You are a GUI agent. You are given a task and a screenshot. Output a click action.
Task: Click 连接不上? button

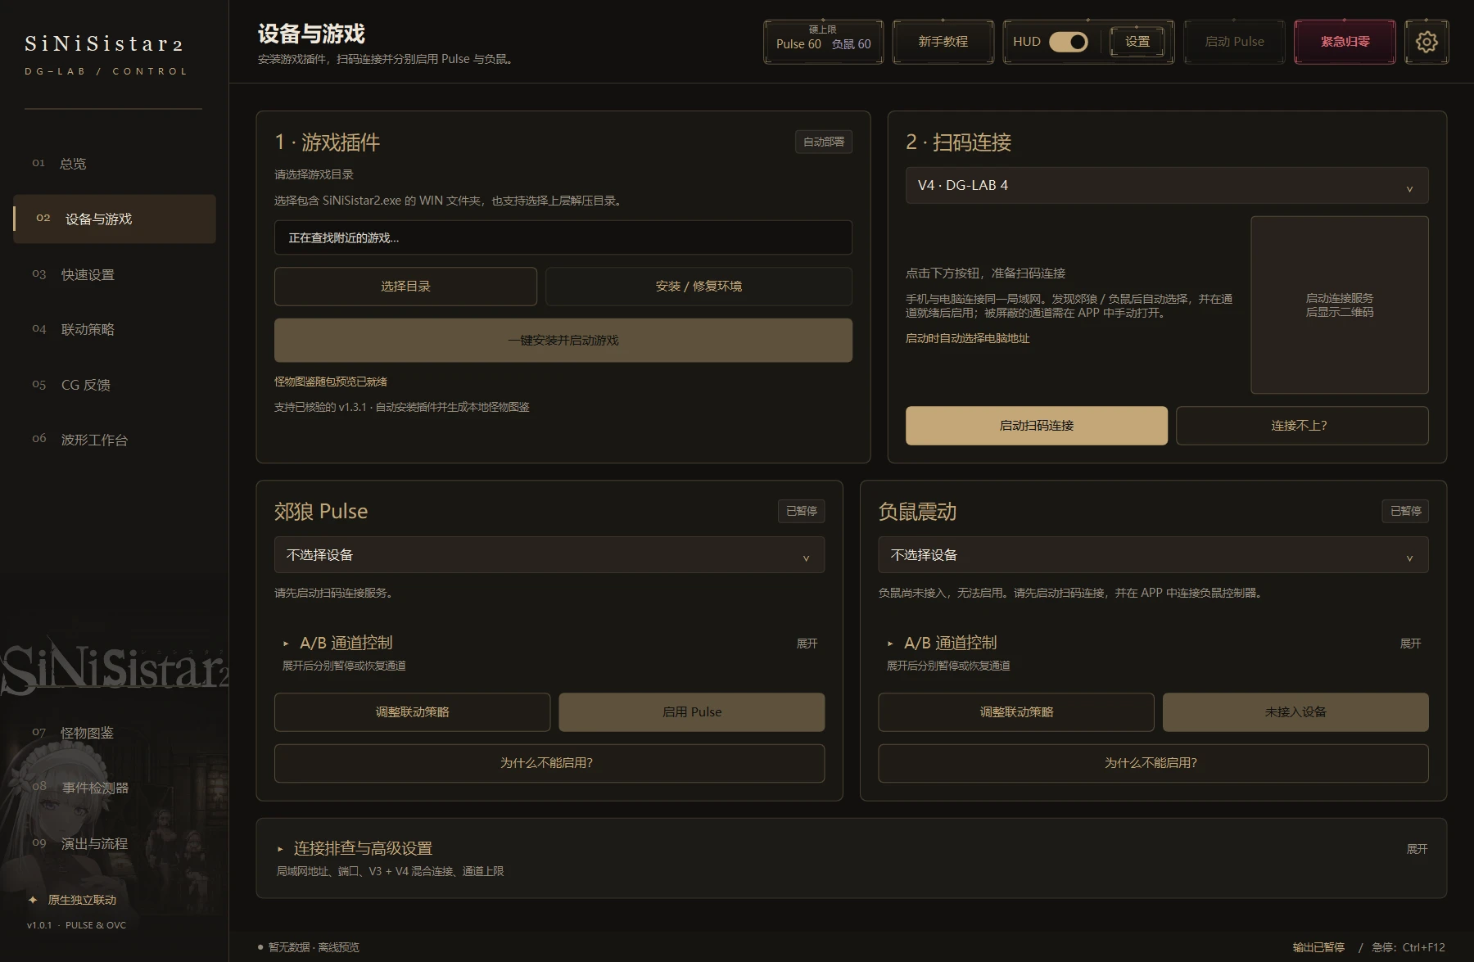click(x=1302, y=426)
